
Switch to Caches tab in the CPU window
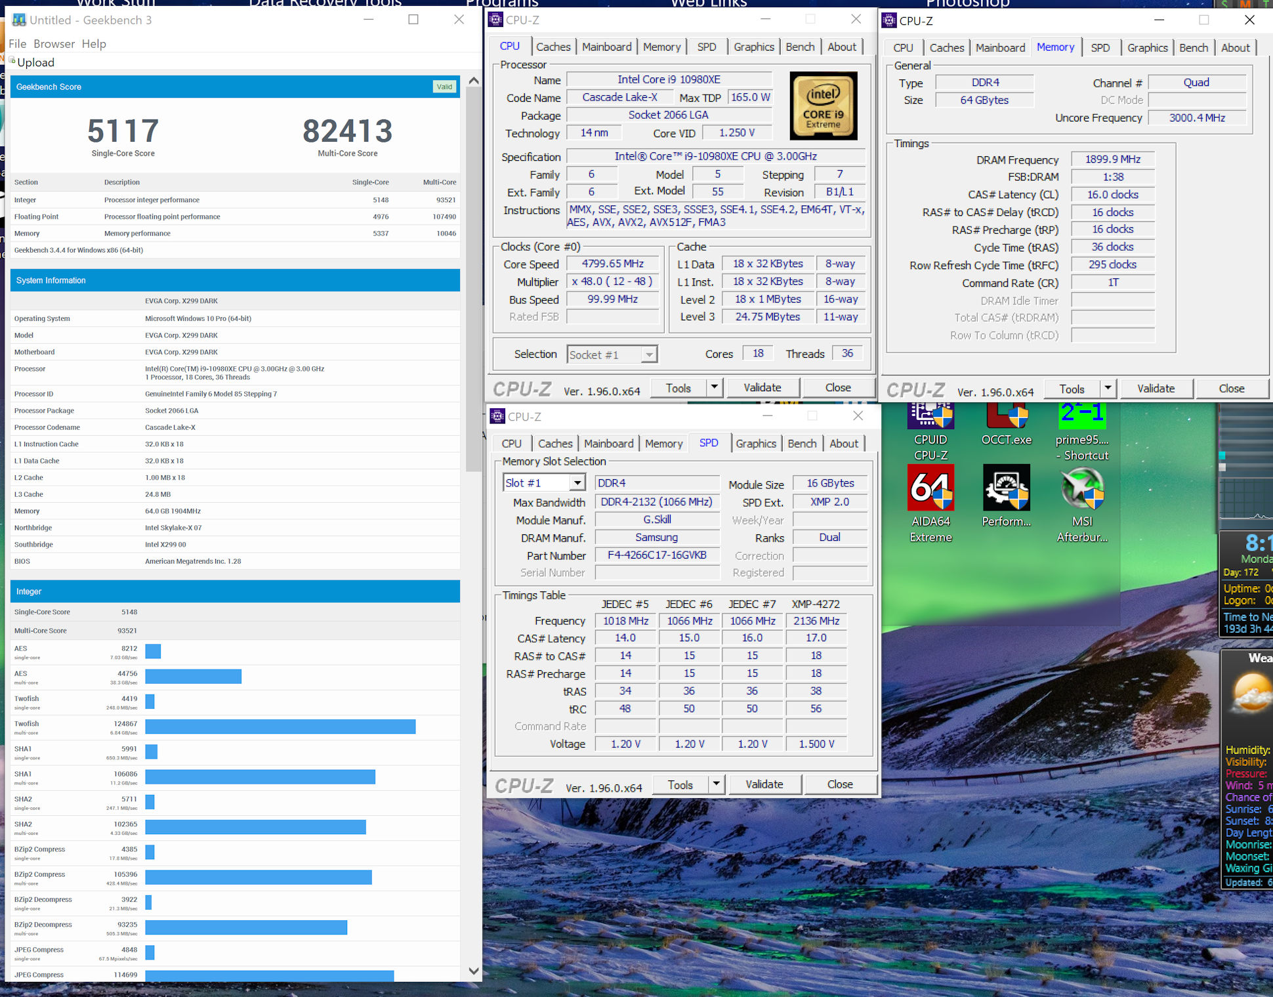[553, 47]
